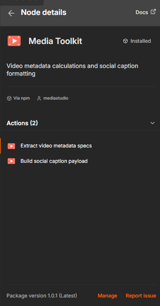Click icon beside Build social caption payload
The width and height of the screenshot is (160, 306).
pos(11,161)
